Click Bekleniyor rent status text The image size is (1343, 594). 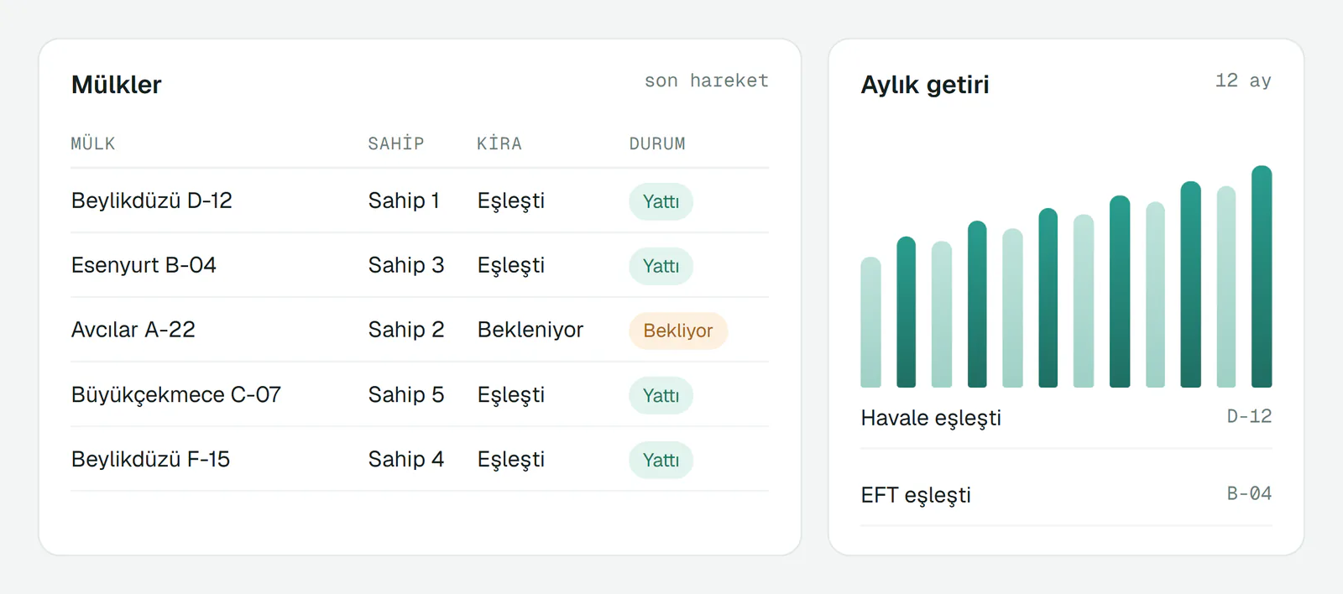click(x=530, y=330)
